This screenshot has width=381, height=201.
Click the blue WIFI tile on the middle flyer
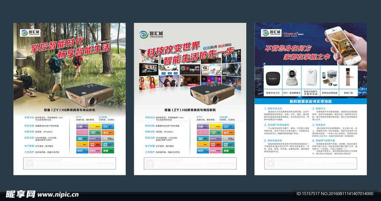[x=203, y=151]
